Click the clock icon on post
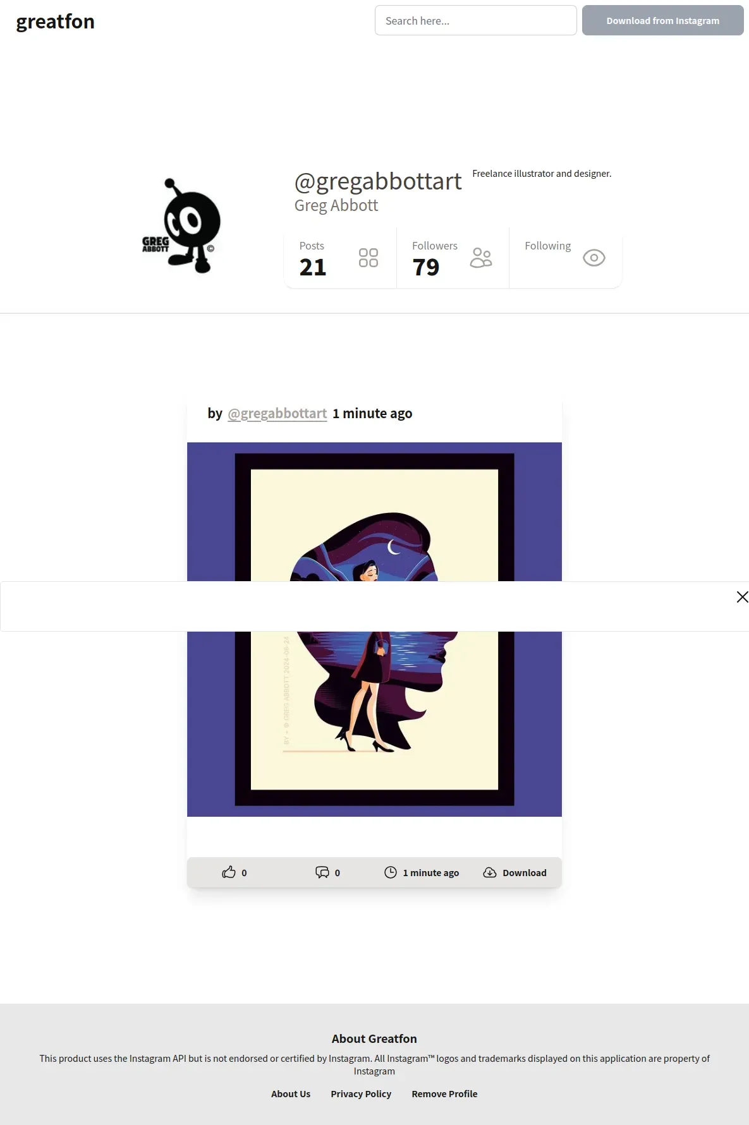This screenshot has height=1125, width=749. point(391,872)
